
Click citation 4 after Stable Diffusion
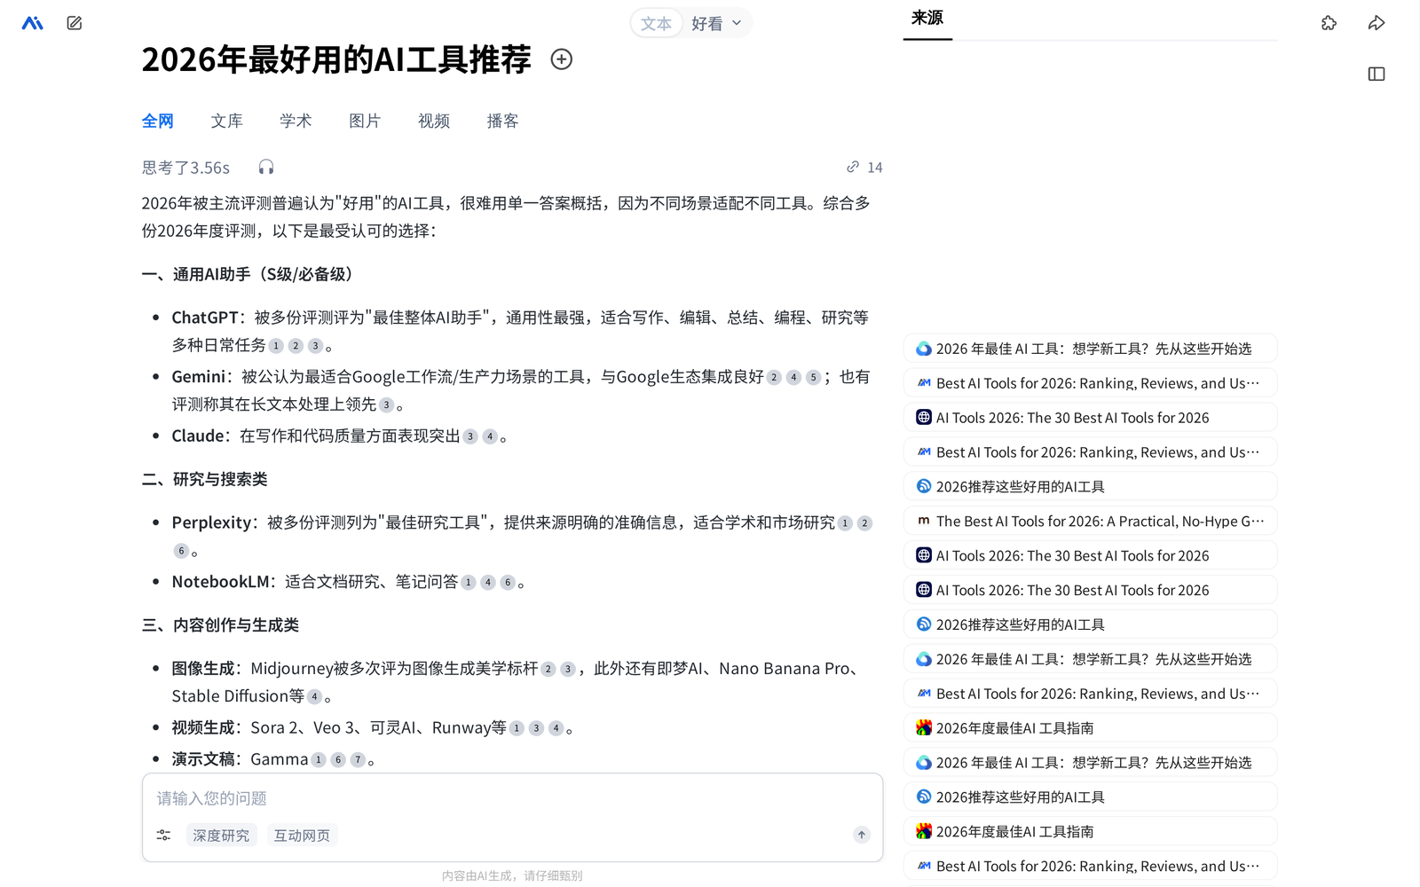tap(314, 697)
